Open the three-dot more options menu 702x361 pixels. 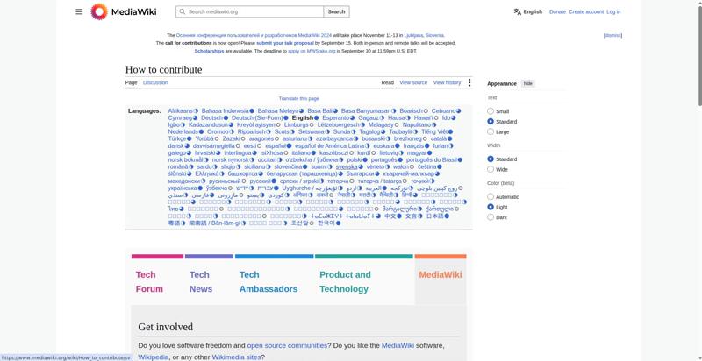469,82
